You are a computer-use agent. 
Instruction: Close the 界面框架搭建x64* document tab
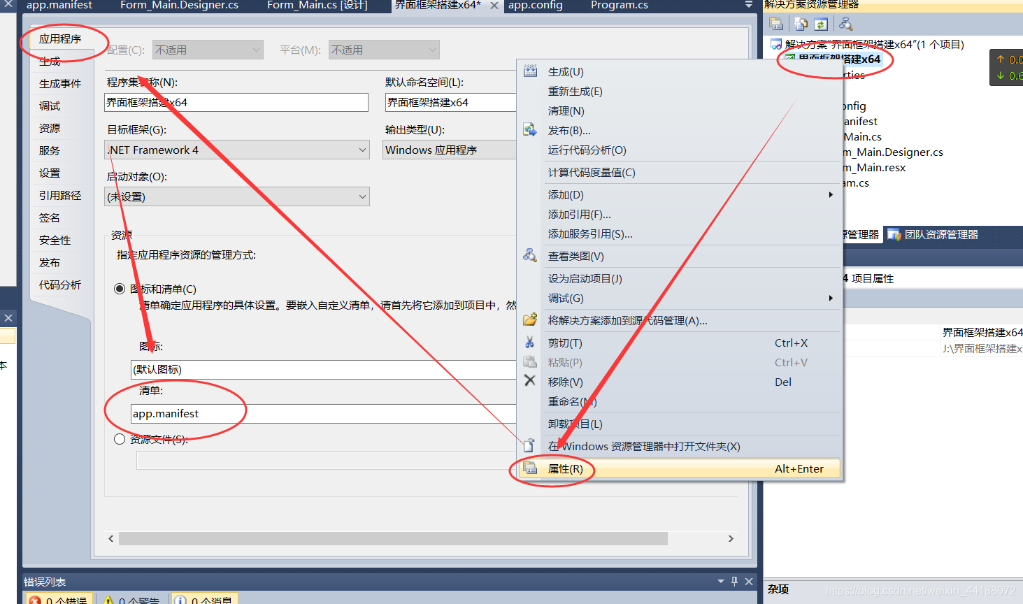494,6
